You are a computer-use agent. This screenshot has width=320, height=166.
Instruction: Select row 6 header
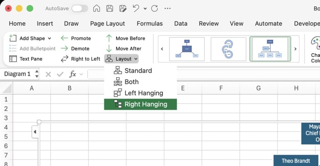point(6,146)
